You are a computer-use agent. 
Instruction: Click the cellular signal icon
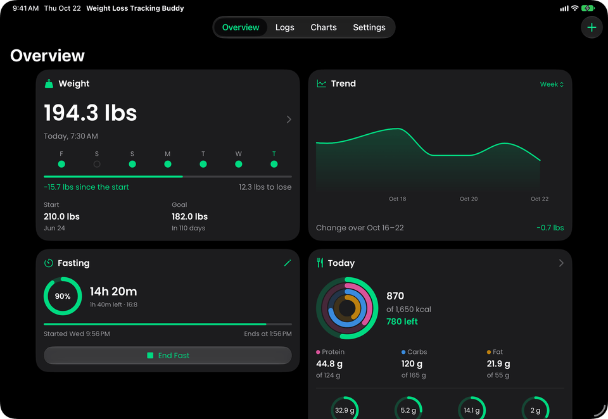pos(564,8)
